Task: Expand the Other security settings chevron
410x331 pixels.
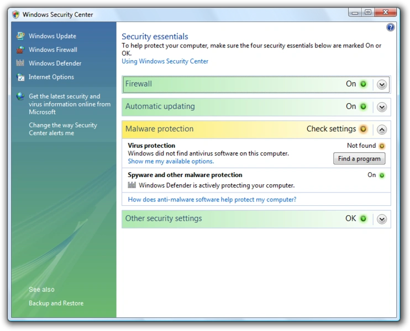Action: click(x=382, y=219)
